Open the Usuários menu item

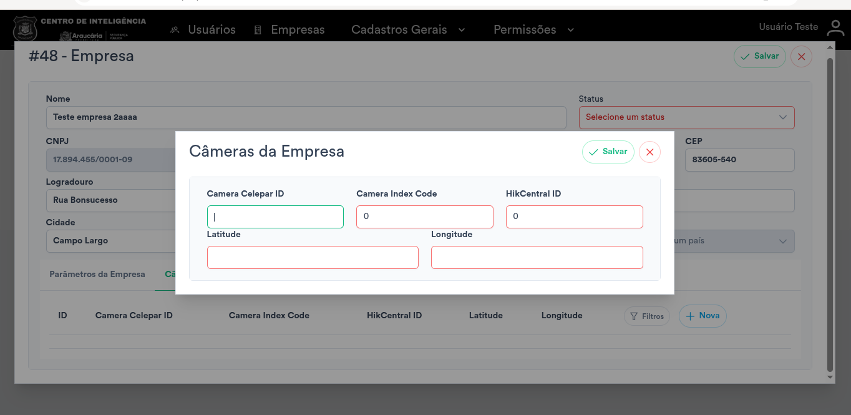[x=203, y=30]
